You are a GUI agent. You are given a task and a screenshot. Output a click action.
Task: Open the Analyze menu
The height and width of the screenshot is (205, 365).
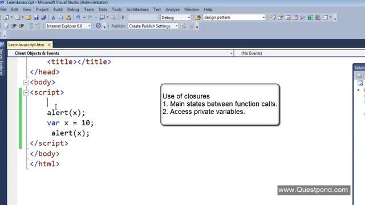tap(172, 10)
